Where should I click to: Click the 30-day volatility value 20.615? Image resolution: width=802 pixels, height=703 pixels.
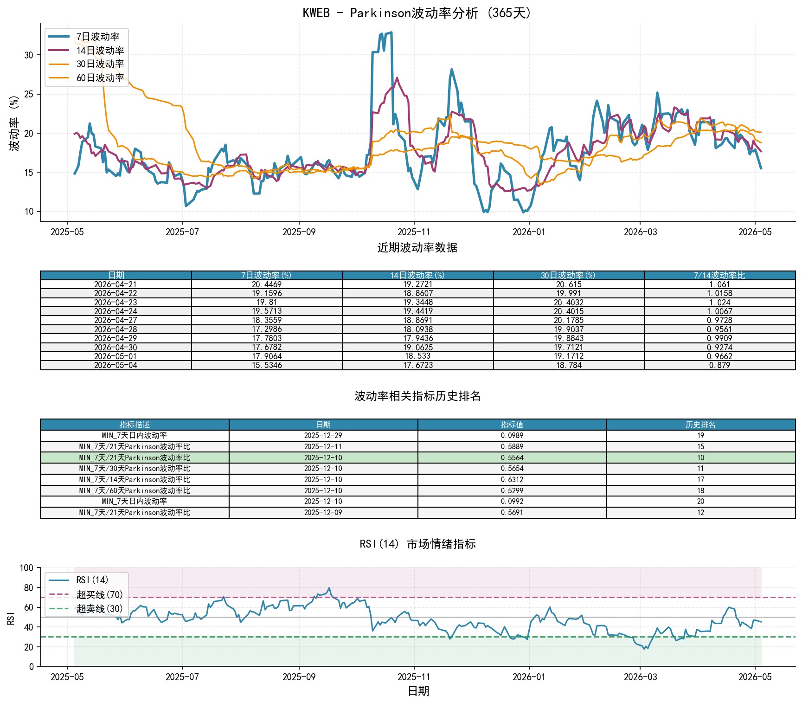[569, 284]
